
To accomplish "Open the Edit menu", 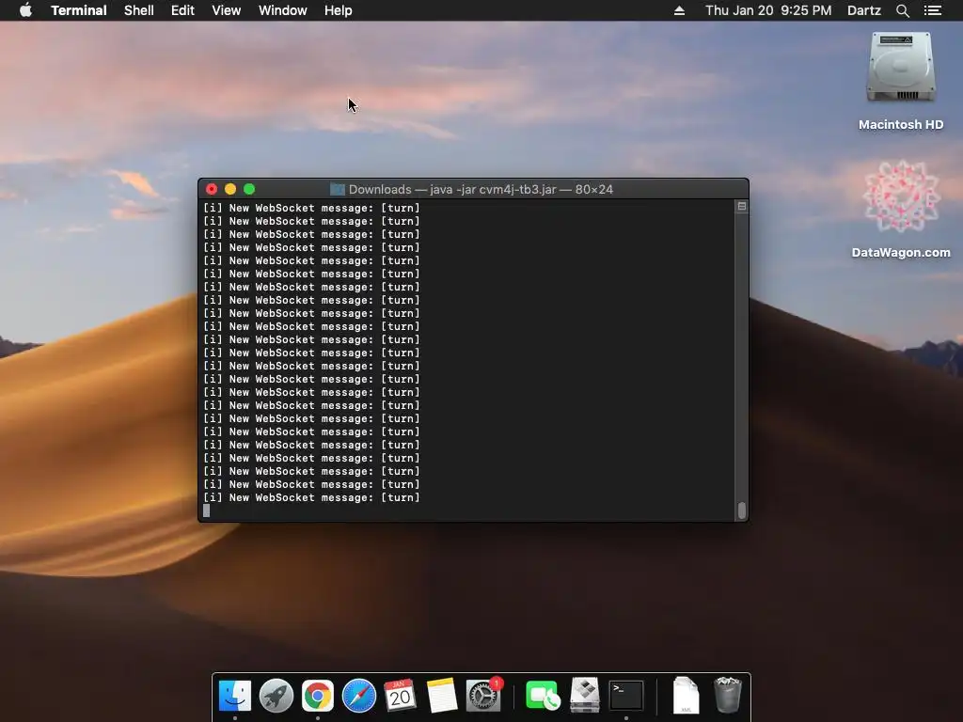I will [x=182, y=10].
